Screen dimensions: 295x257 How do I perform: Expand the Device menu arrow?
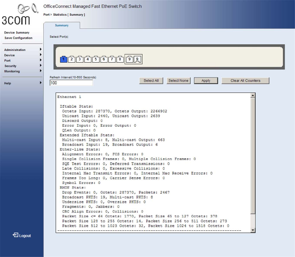click(41, 55)
